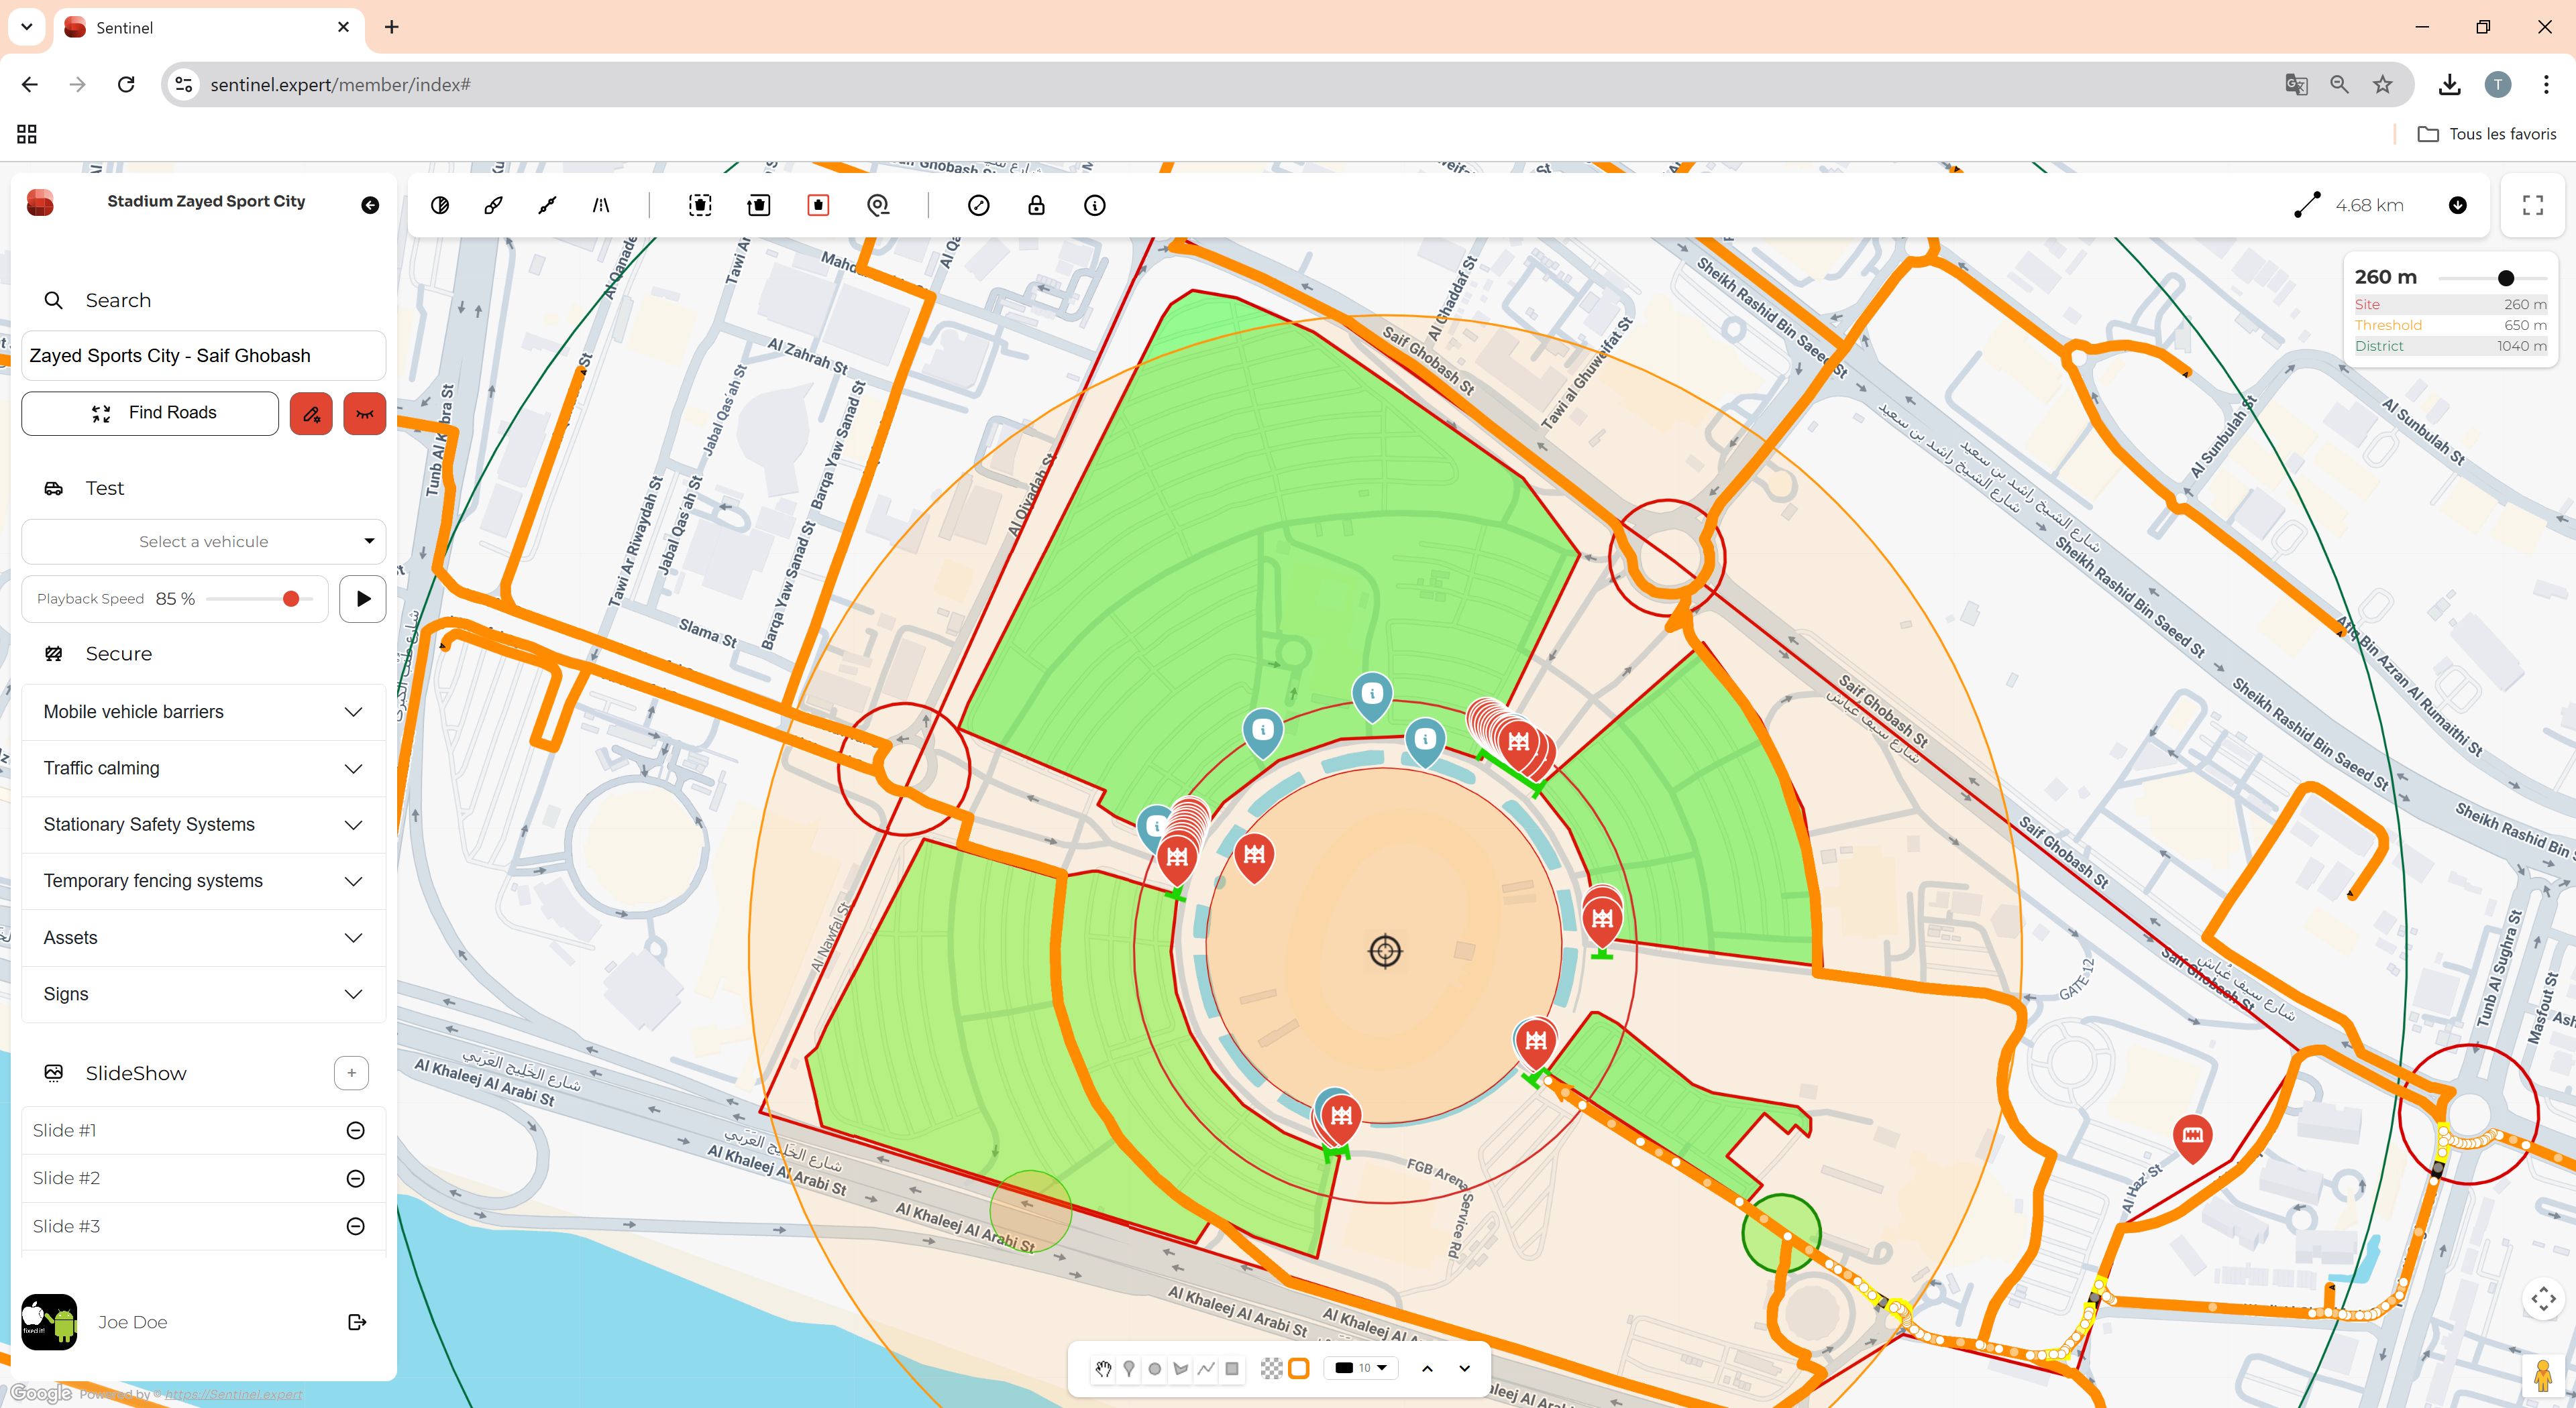Open the Sentinel.expert powered-by link
2576x1408 pixels.
point(234,1394)
